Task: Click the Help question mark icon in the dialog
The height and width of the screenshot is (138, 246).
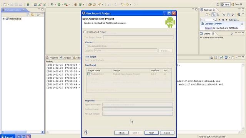Action: 86,133
